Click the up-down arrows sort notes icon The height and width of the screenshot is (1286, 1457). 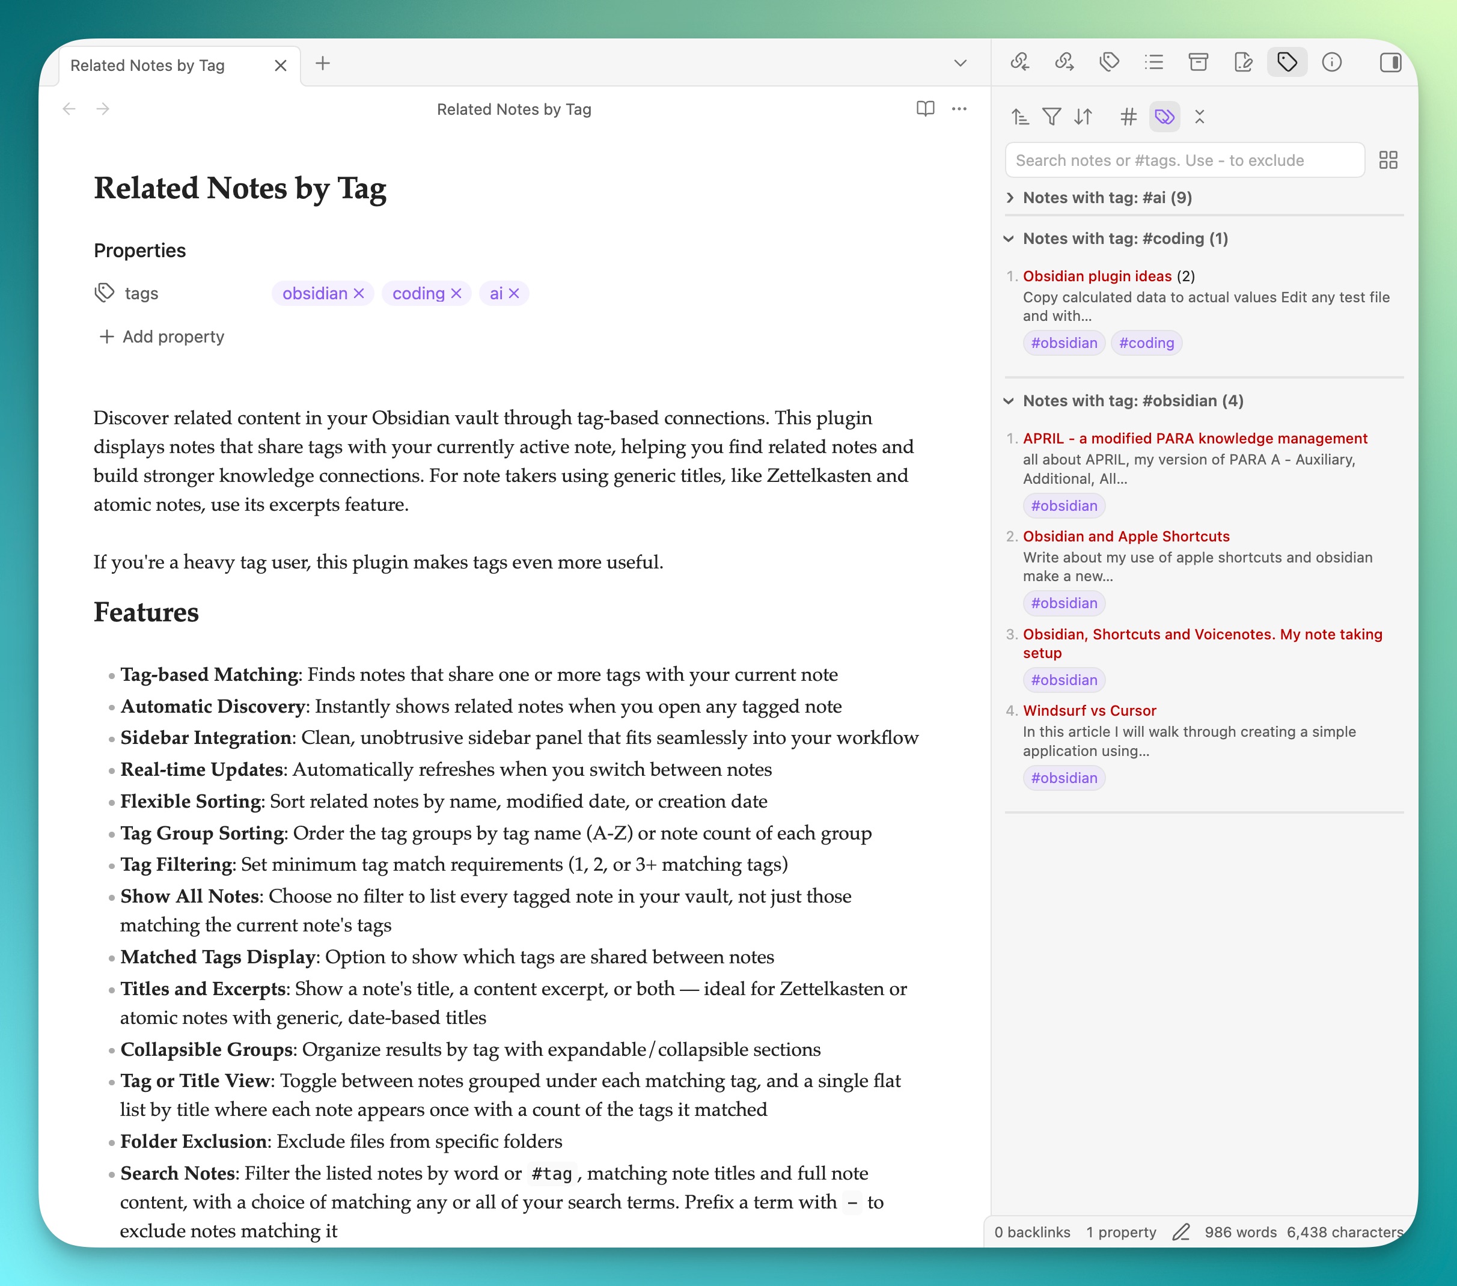coord(1084,117)
